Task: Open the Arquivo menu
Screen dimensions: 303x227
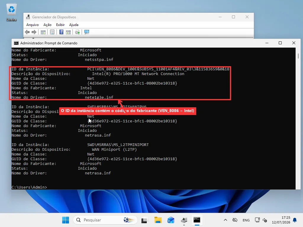Action: pyautogui.click(x=33, y=25)
